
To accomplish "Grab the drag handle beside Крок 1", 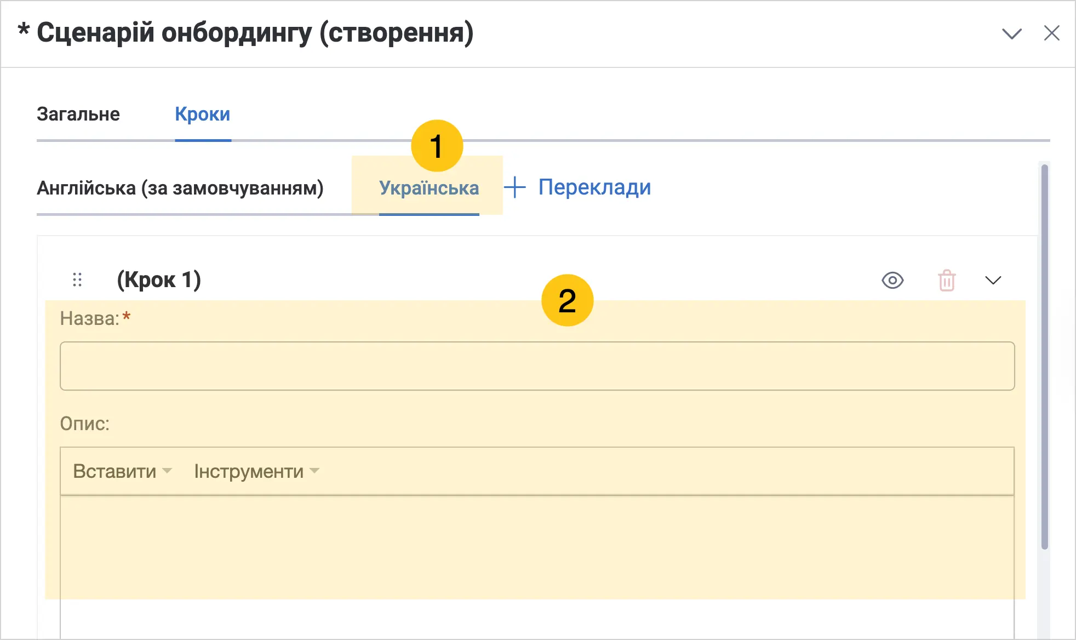I will 77,280.
